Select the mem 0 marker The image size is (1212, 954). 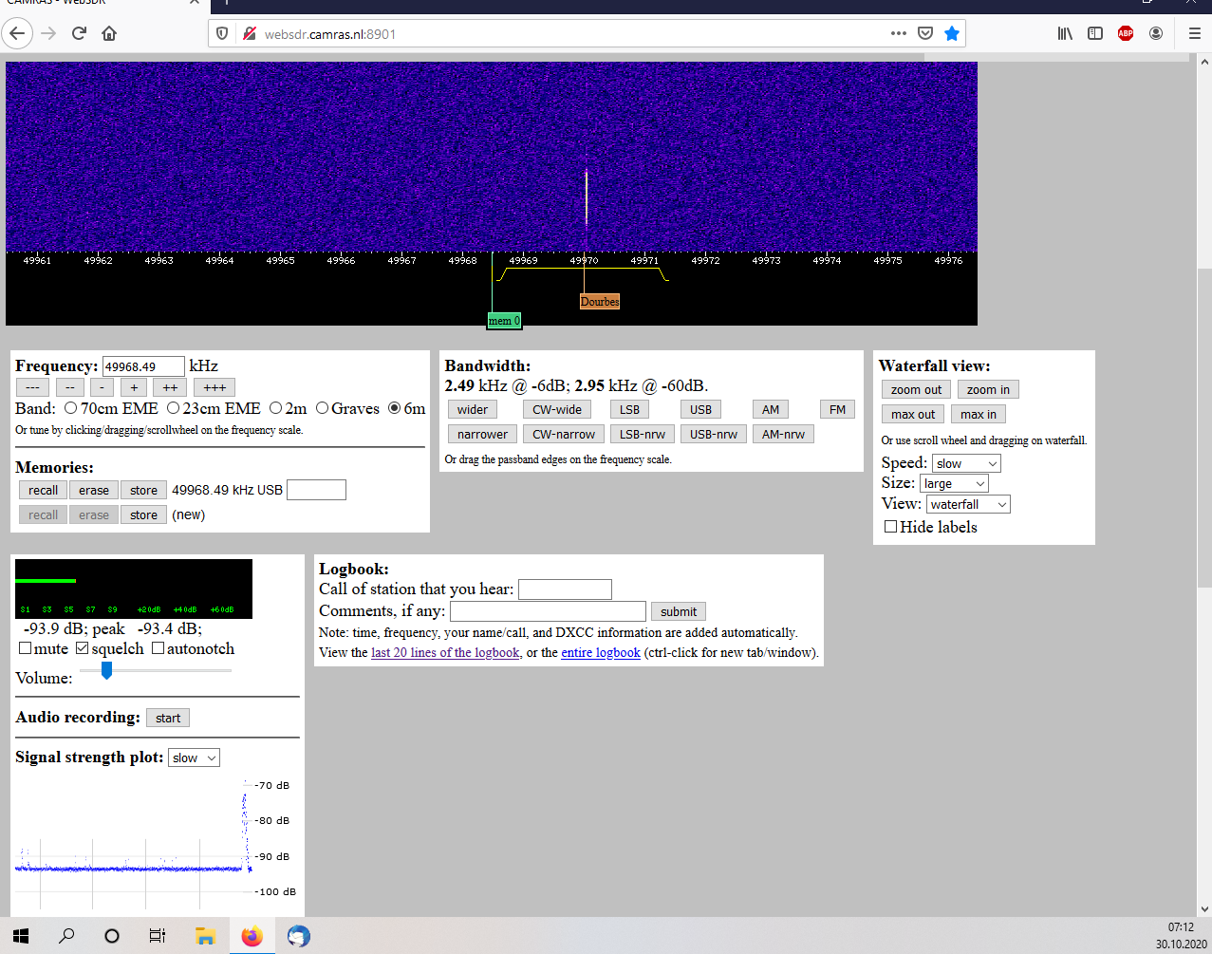504,321
